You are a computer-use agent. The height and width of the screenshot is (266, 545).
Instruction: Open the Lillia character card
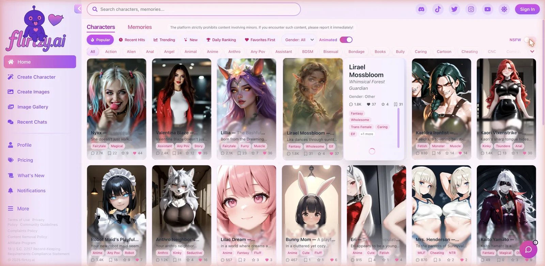[x=246, y=109]
